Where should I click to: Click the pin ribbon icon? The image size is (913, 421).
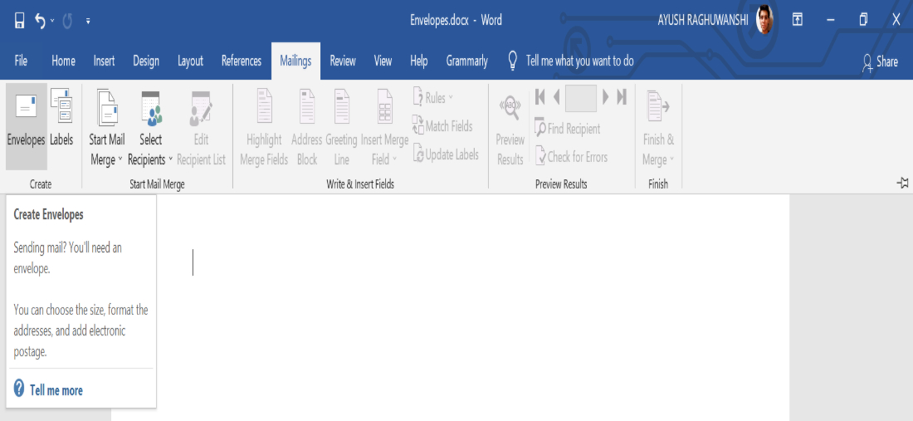pos(902,184)
